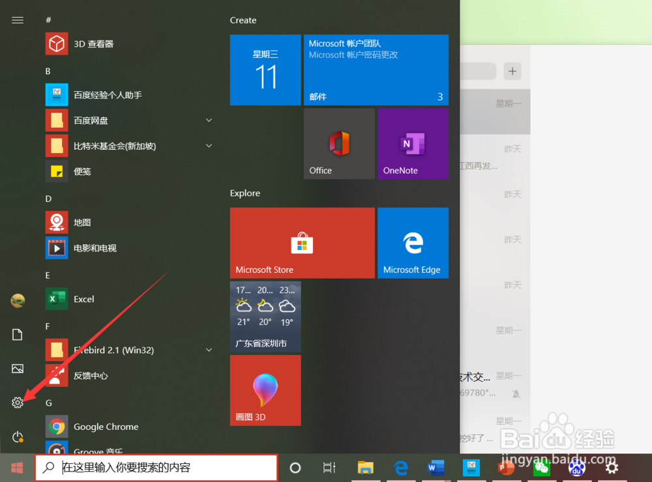Click the Power button in the sidebar
The image size is (652, 482).
[x=18, y=437]
